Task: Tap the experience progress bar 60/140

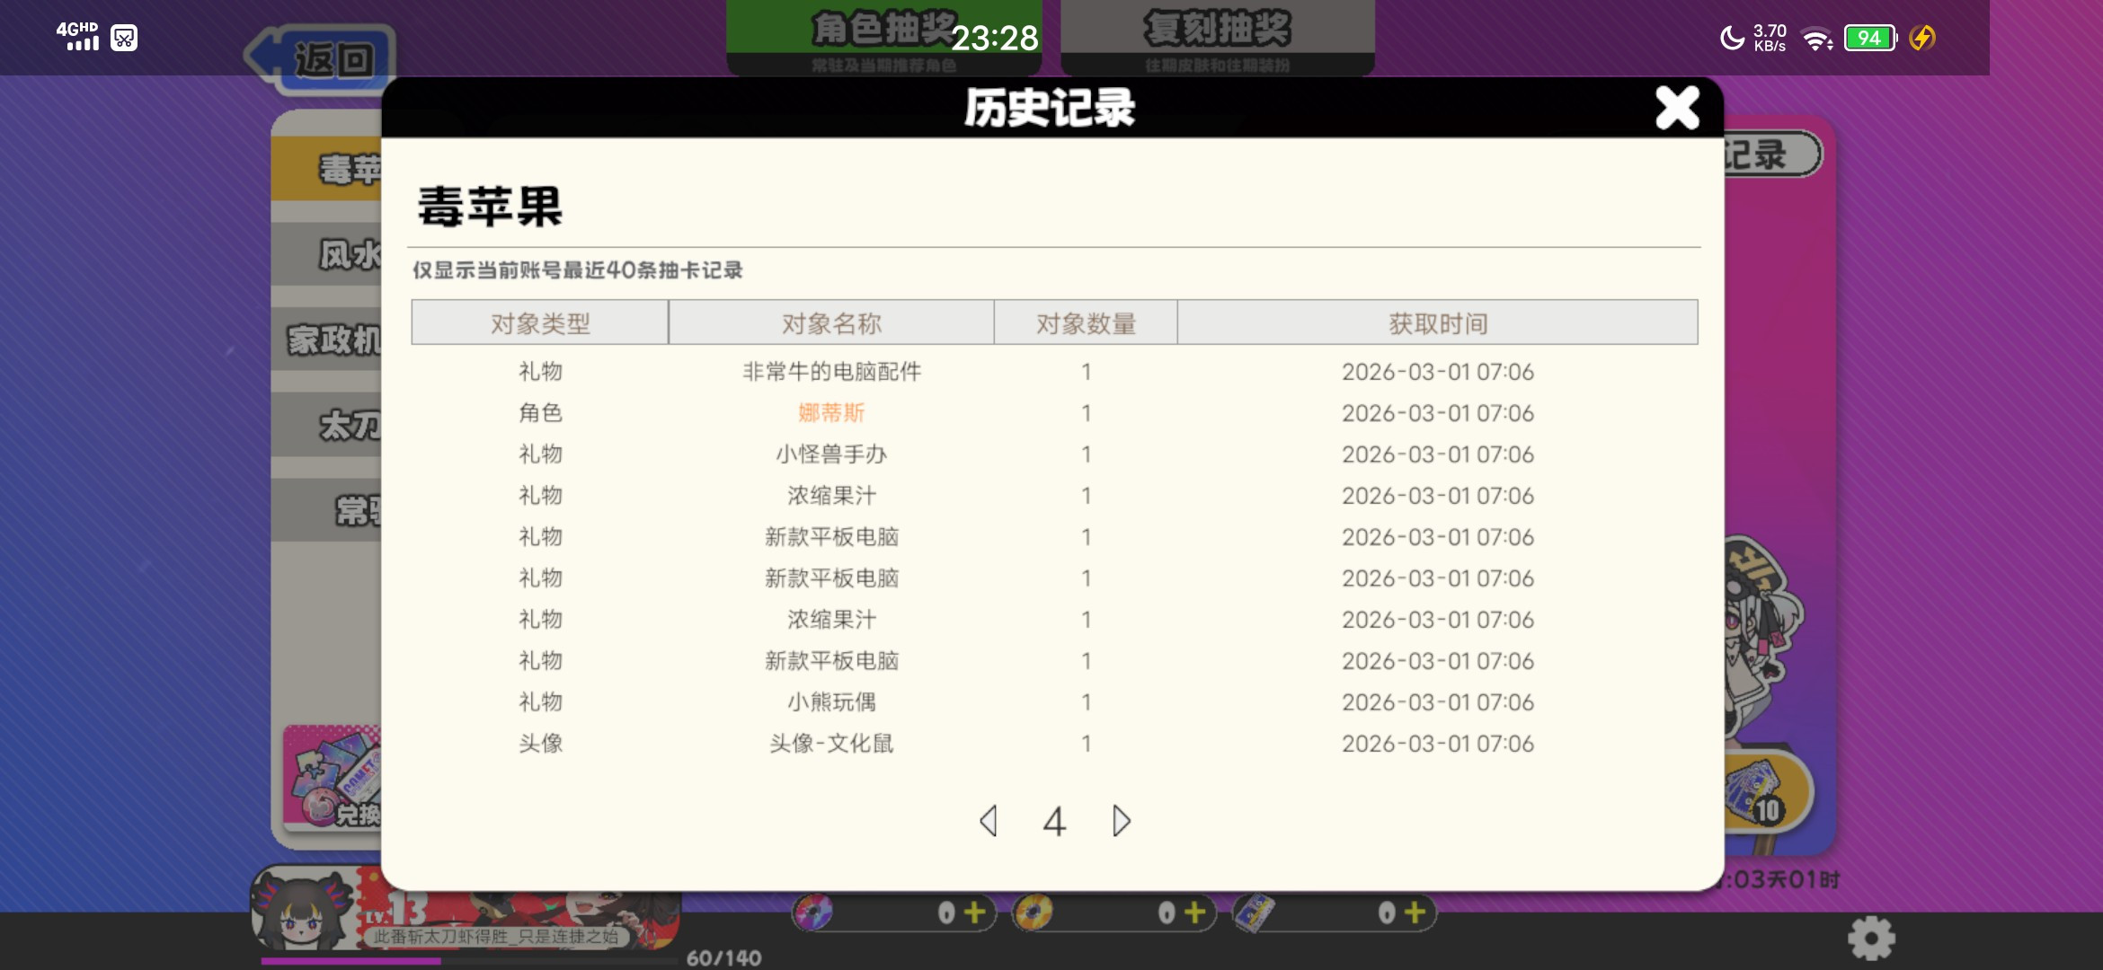Action: [x=469, y=960]
